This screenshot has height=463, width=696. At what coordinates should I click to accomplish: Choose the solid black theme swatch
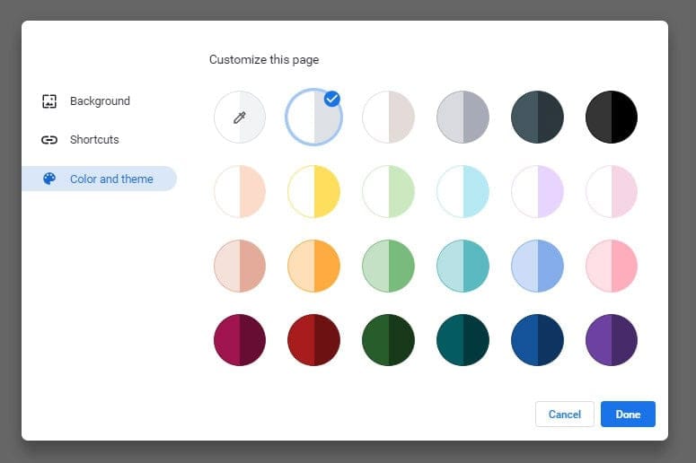coord(611,118)
